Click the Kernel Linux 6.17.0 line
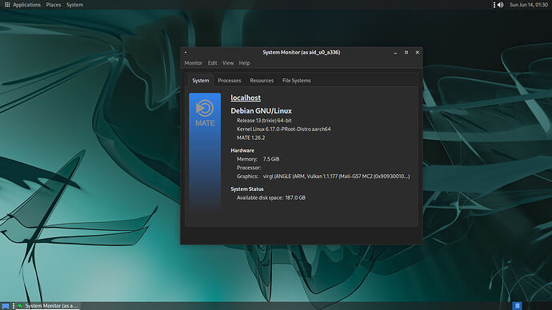 283,129
